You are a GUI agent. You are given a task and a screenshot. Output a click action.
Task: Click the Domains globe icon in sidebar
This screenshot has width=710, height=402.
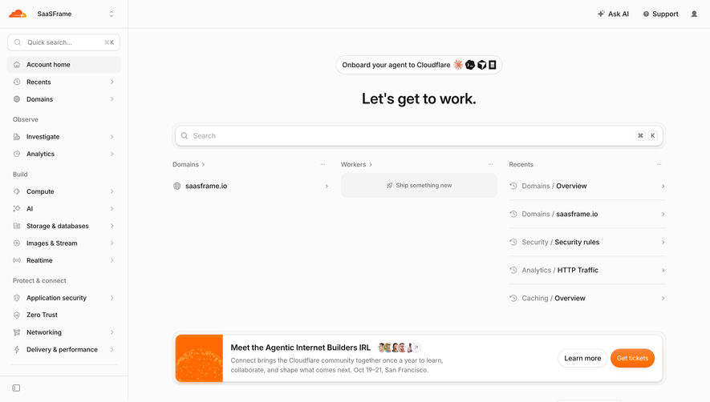tap(17, 99)
